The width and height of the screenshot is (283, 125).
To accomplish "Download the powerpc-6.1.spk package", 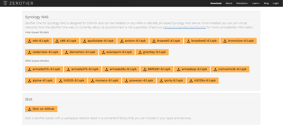I will pos(139,81).
